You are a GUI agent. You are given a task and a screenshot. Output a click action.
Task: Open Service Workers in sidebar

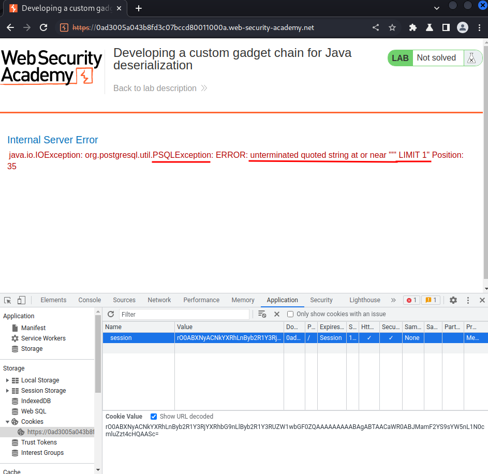pos(43,338)
